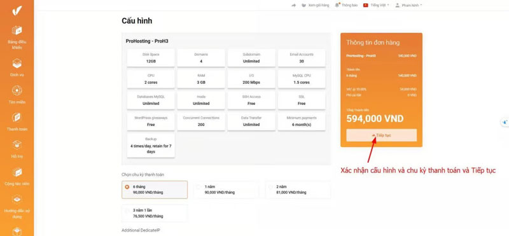Open Tên miền menu label
The width and height of the screenshot is (509, 236).
coord(17,102)
